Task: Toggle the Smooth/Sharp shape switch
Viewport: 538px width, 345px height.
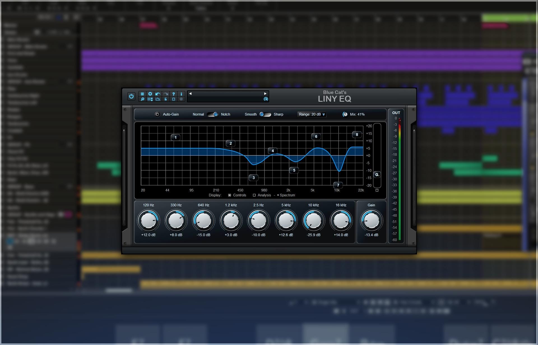Action: pyautogui.click(x=265, y=114)
